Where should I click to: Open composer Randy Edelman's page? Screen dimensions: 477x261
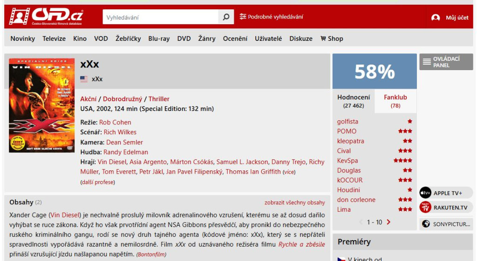126,152
